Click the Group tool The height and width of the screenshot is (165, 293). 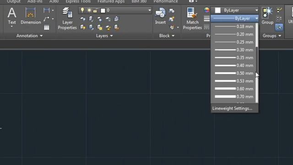point(267,16)
